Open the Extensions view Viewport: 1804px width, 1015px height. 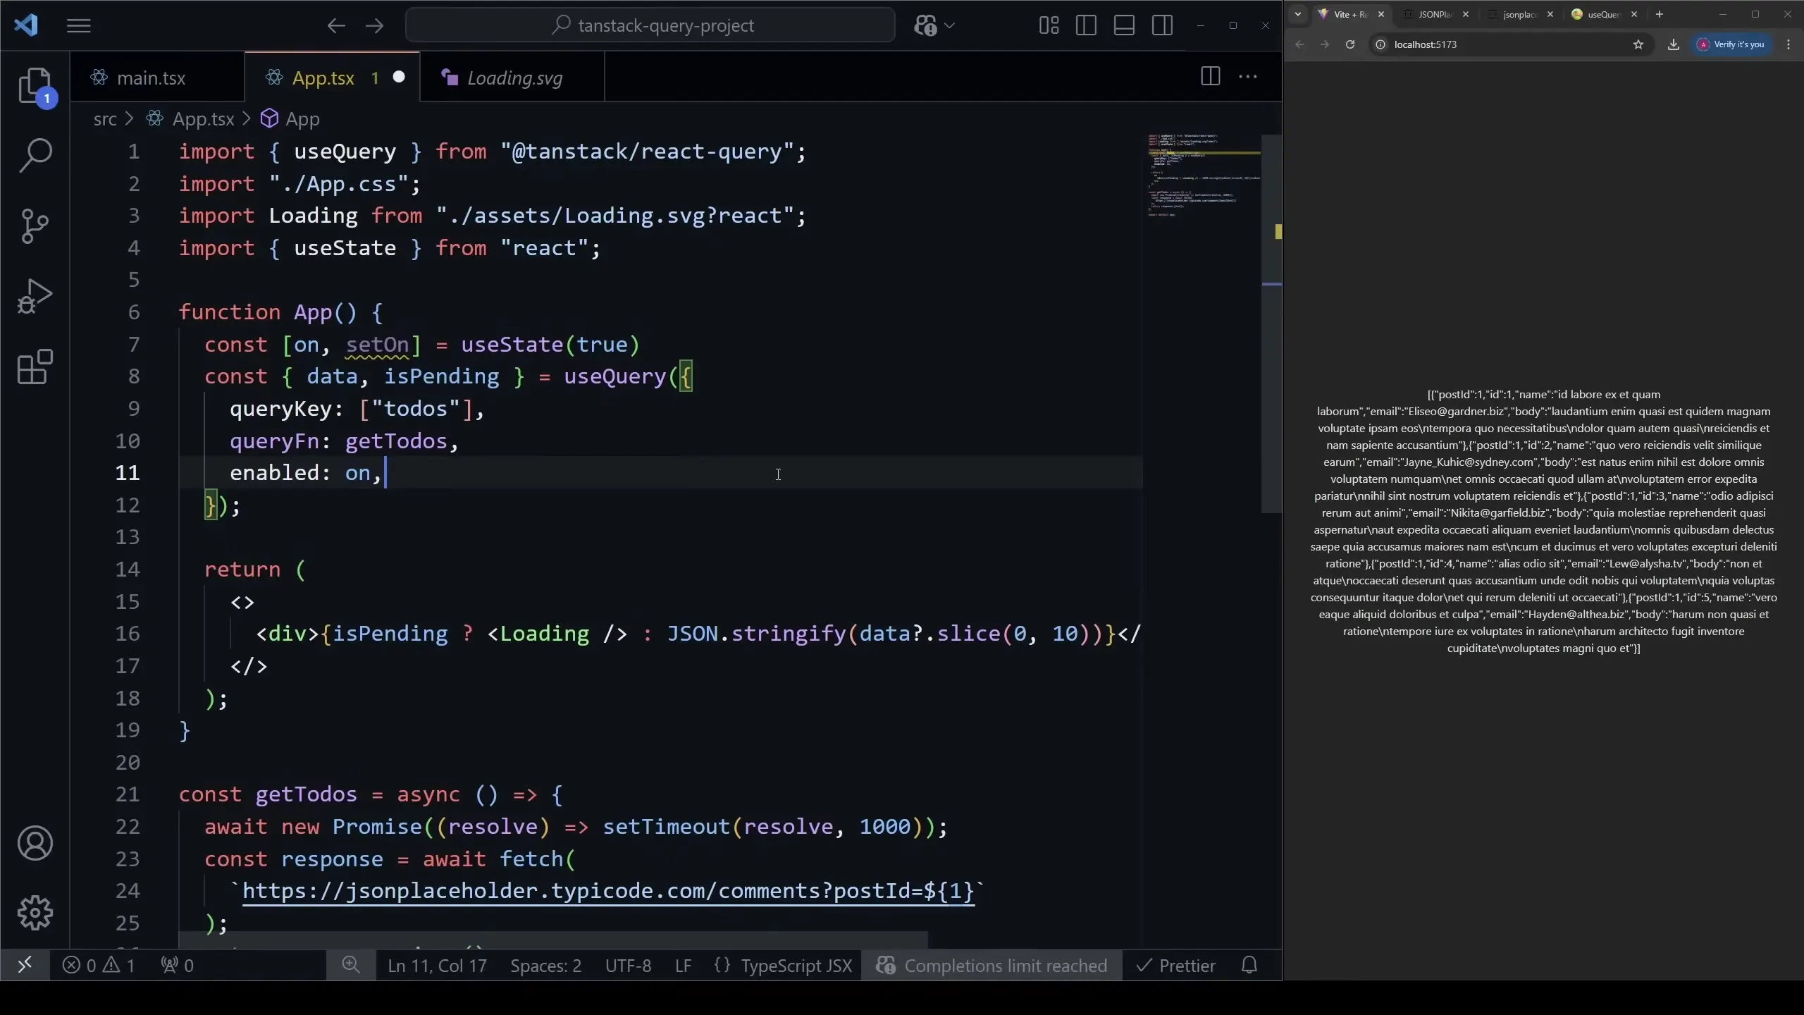(35, 367)
